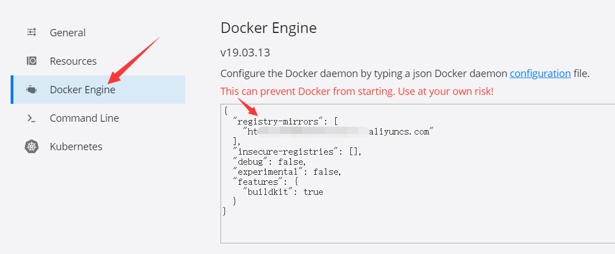The image size is (615, 254).
Task: Click the "insecure-registries" line in the editor
Action: 298,151
